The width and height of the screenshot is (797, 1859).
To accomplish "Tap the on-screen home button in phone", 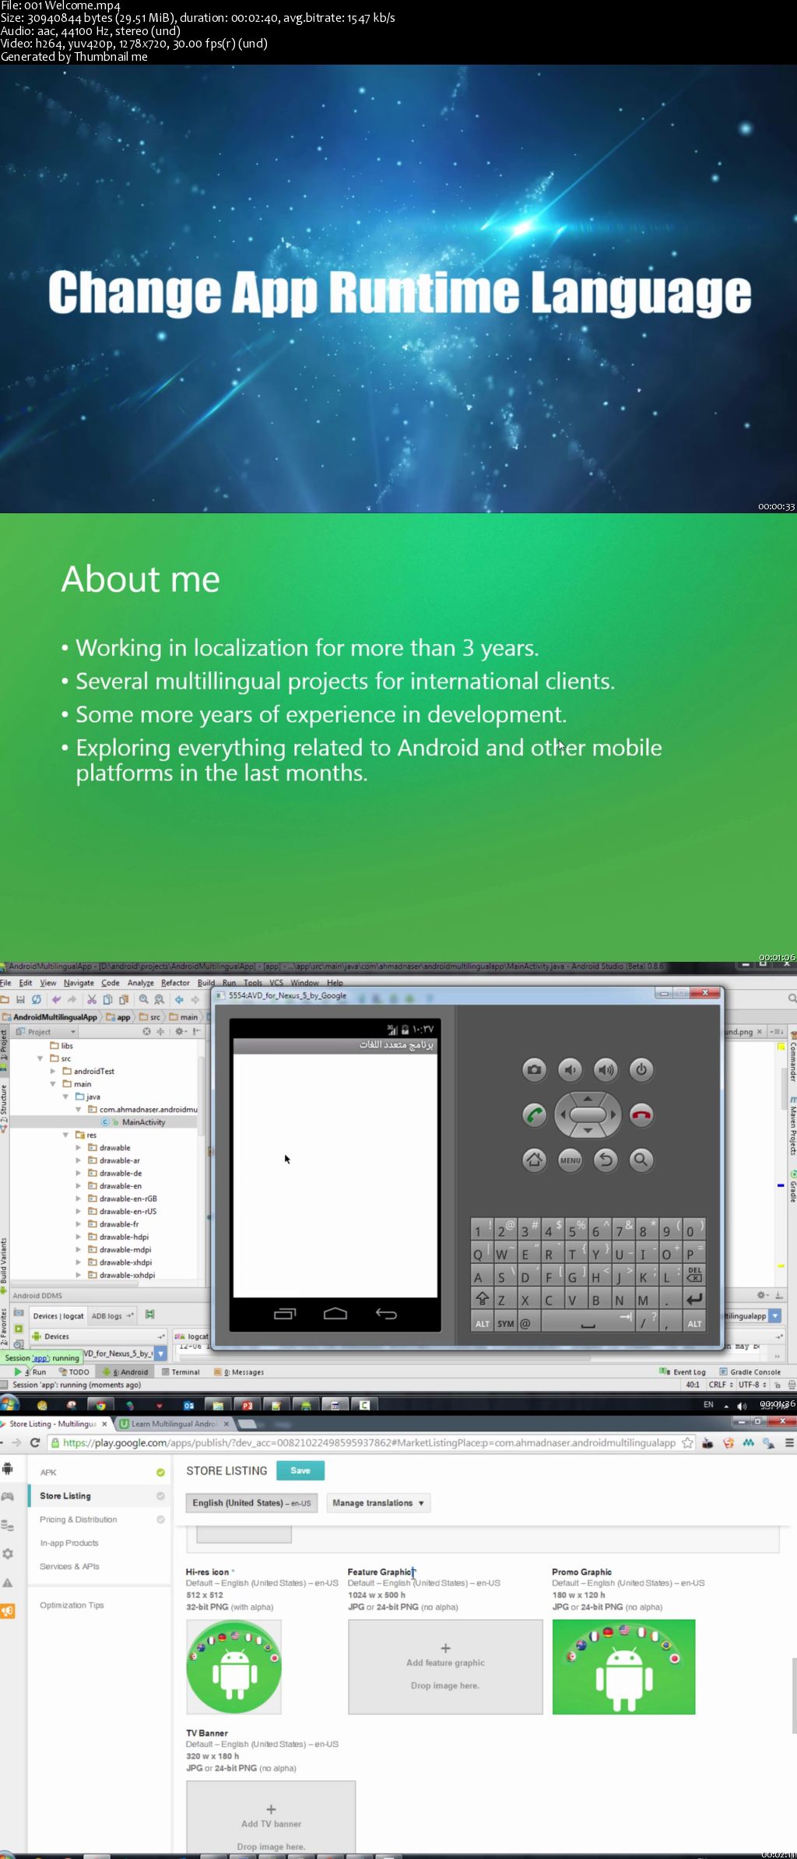I will [x=335, y=1314].
